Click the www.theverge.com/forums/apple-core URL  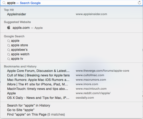102,71
